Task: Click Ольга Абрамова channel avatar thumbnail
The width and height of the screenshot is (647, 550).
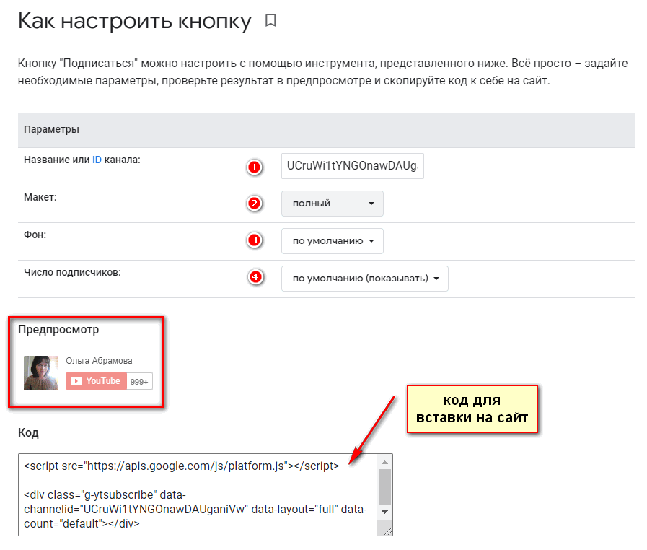Action: [x=41, y=372]
